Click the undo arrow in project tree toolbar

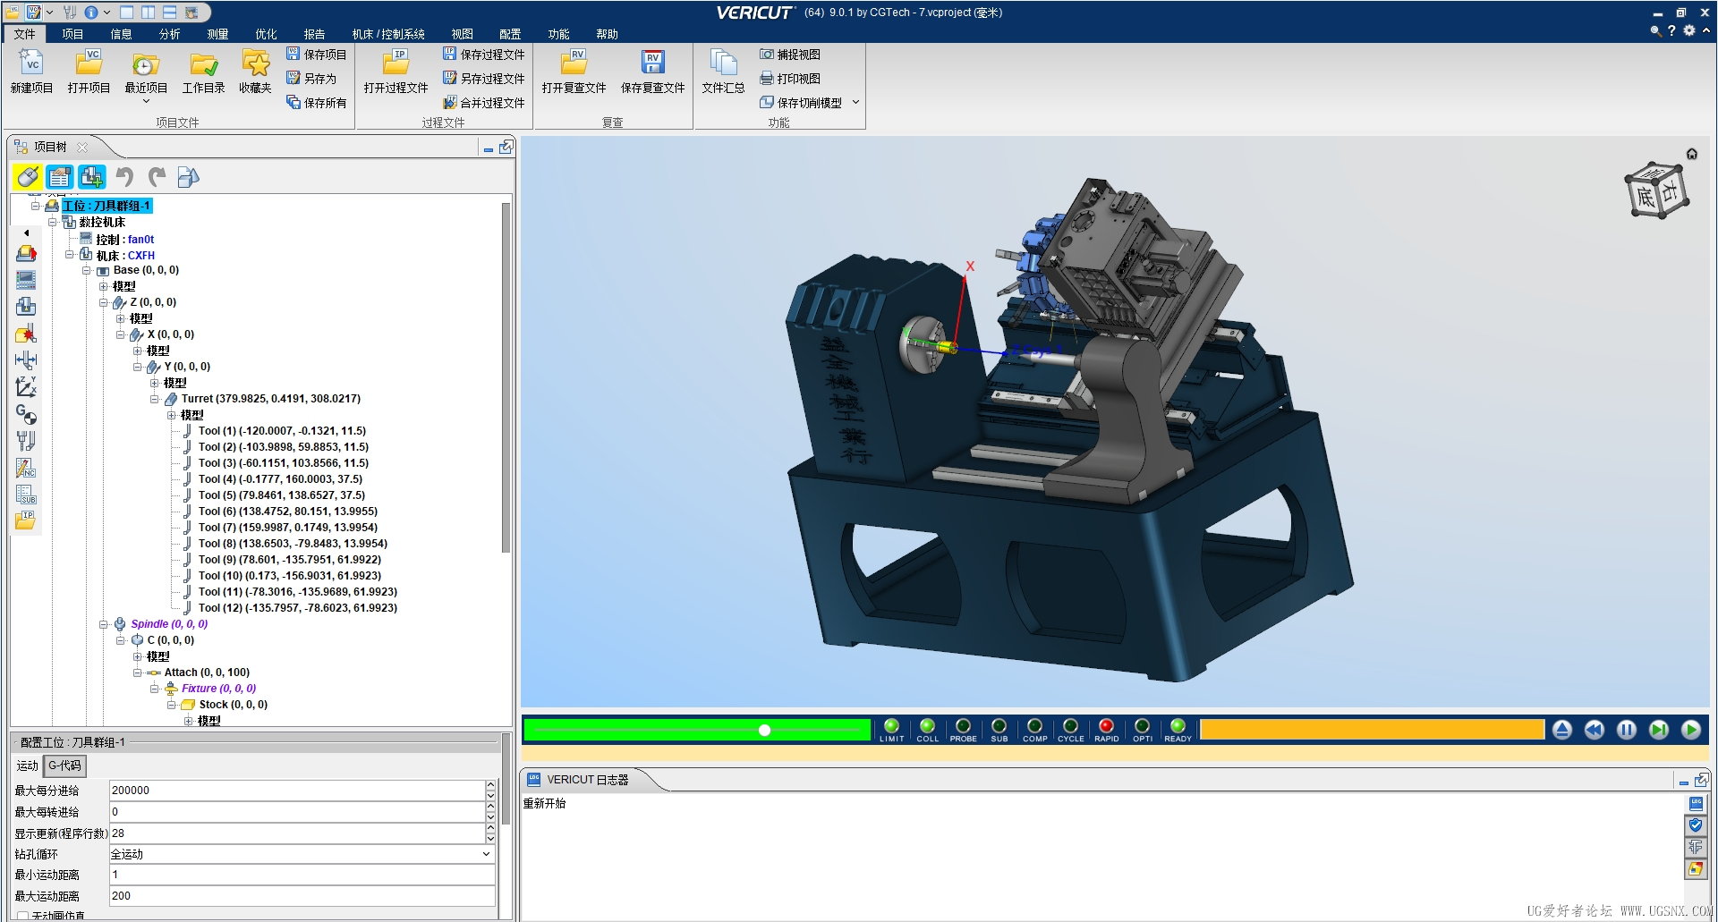[x=124, y=177]
